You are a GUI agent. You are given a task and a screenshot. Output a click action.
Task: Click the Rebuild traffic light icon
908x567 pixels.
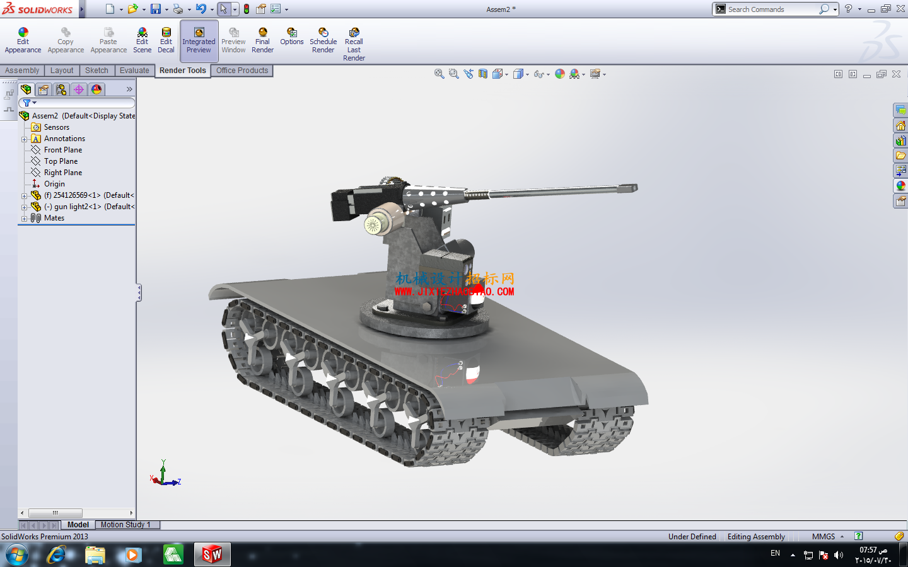point(247,9)
